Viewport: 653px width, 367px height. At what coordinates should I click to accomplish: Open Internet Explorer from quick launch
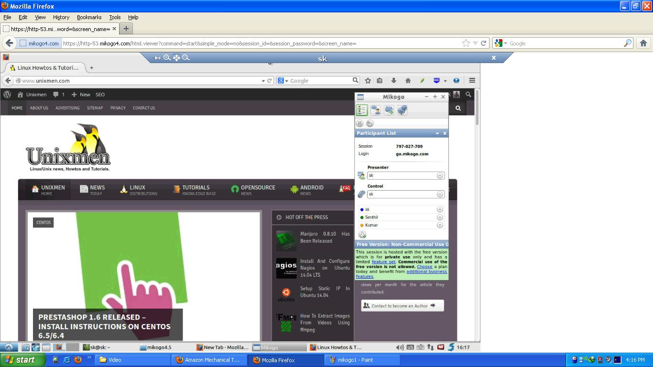[x=66, y=360]
